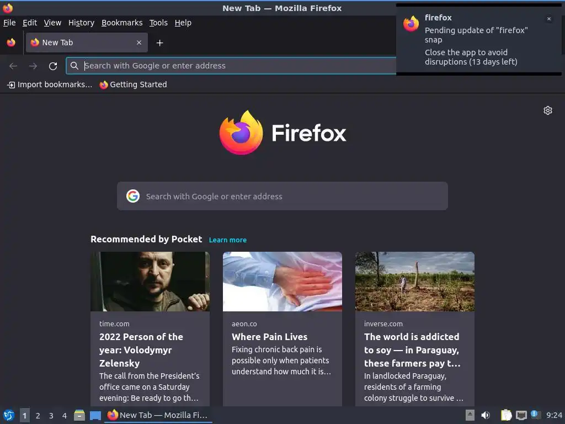This screenshot has width=565, height=424.
Task: Open the Zelensky article thumbnail
Action: [150, 281]
